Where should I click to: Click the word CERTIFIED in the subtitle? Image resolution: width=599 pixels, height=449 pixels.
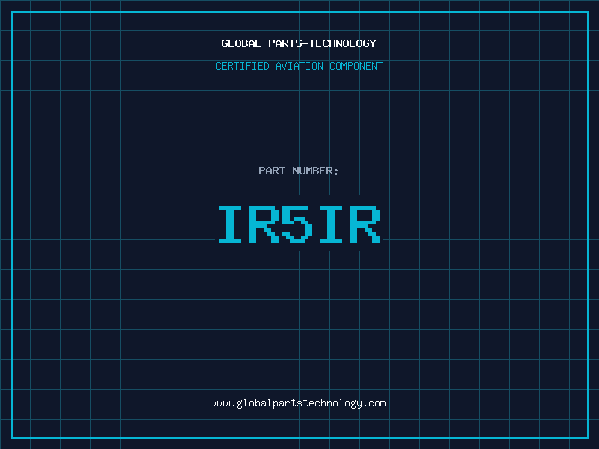coord(242,66)
